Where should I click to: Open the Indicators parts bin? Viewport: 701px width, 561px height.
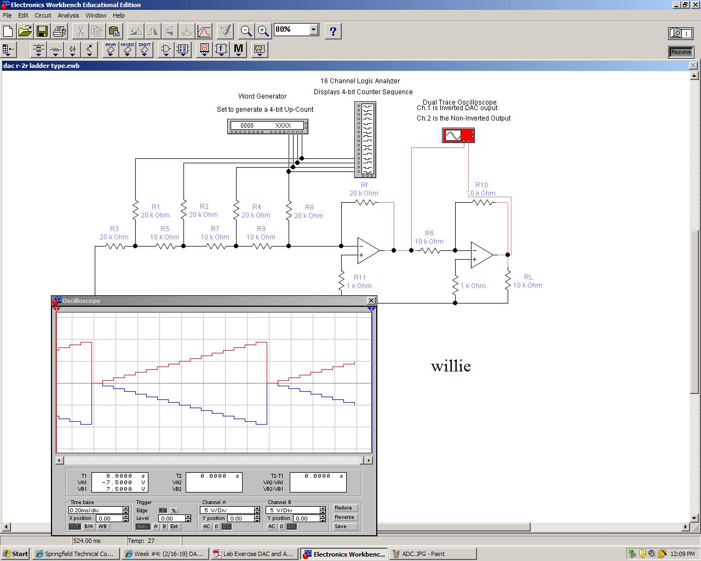coord(204,50)
